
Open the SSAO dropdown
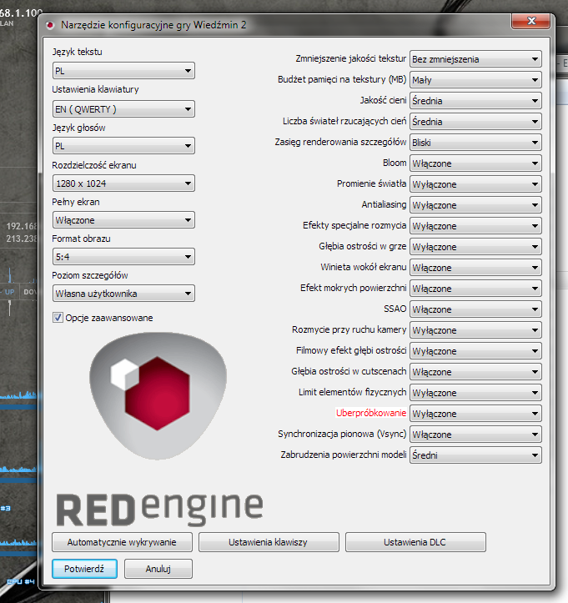pos(475,309)
